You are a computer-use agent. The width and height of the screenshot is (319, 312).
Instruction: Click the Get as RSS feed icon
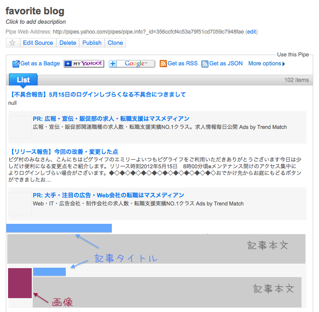(x=163, y=64)
